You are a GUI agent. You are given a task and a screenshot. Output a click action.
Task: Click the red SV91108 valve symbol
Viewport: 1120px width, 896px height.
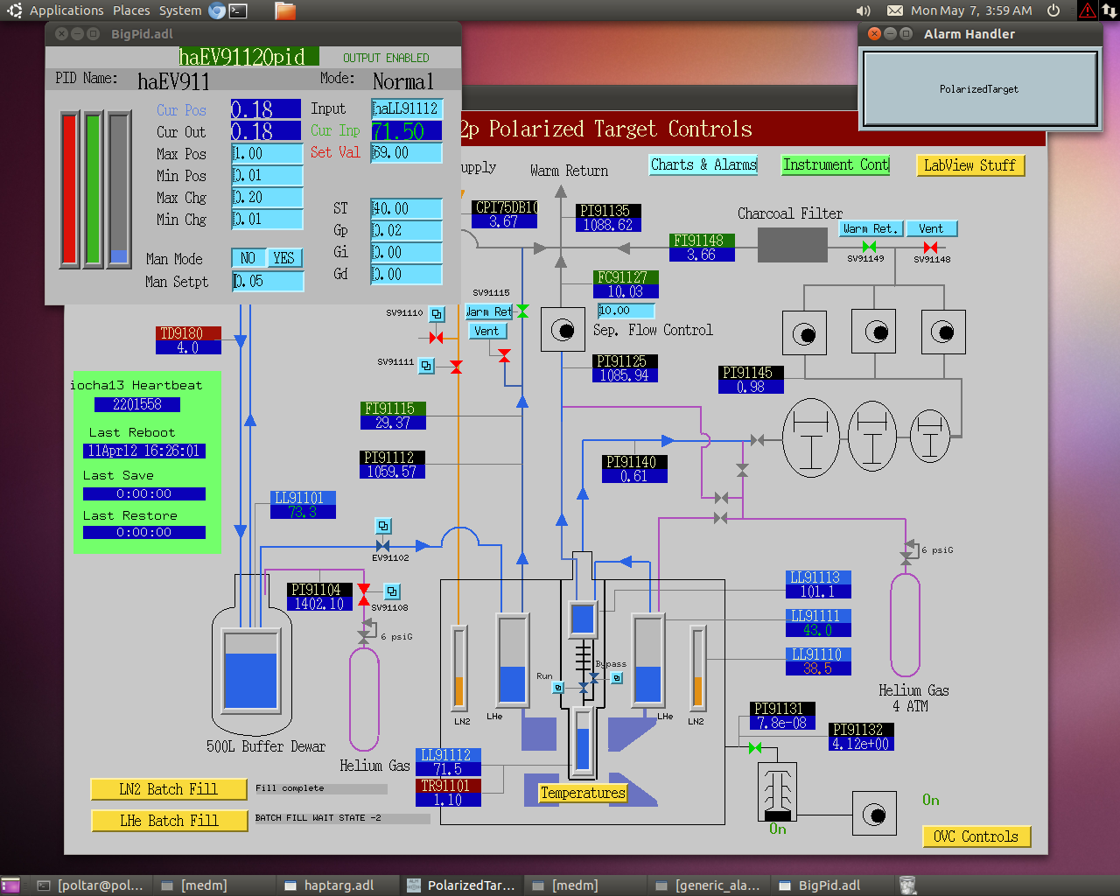(x=364, y=594)
